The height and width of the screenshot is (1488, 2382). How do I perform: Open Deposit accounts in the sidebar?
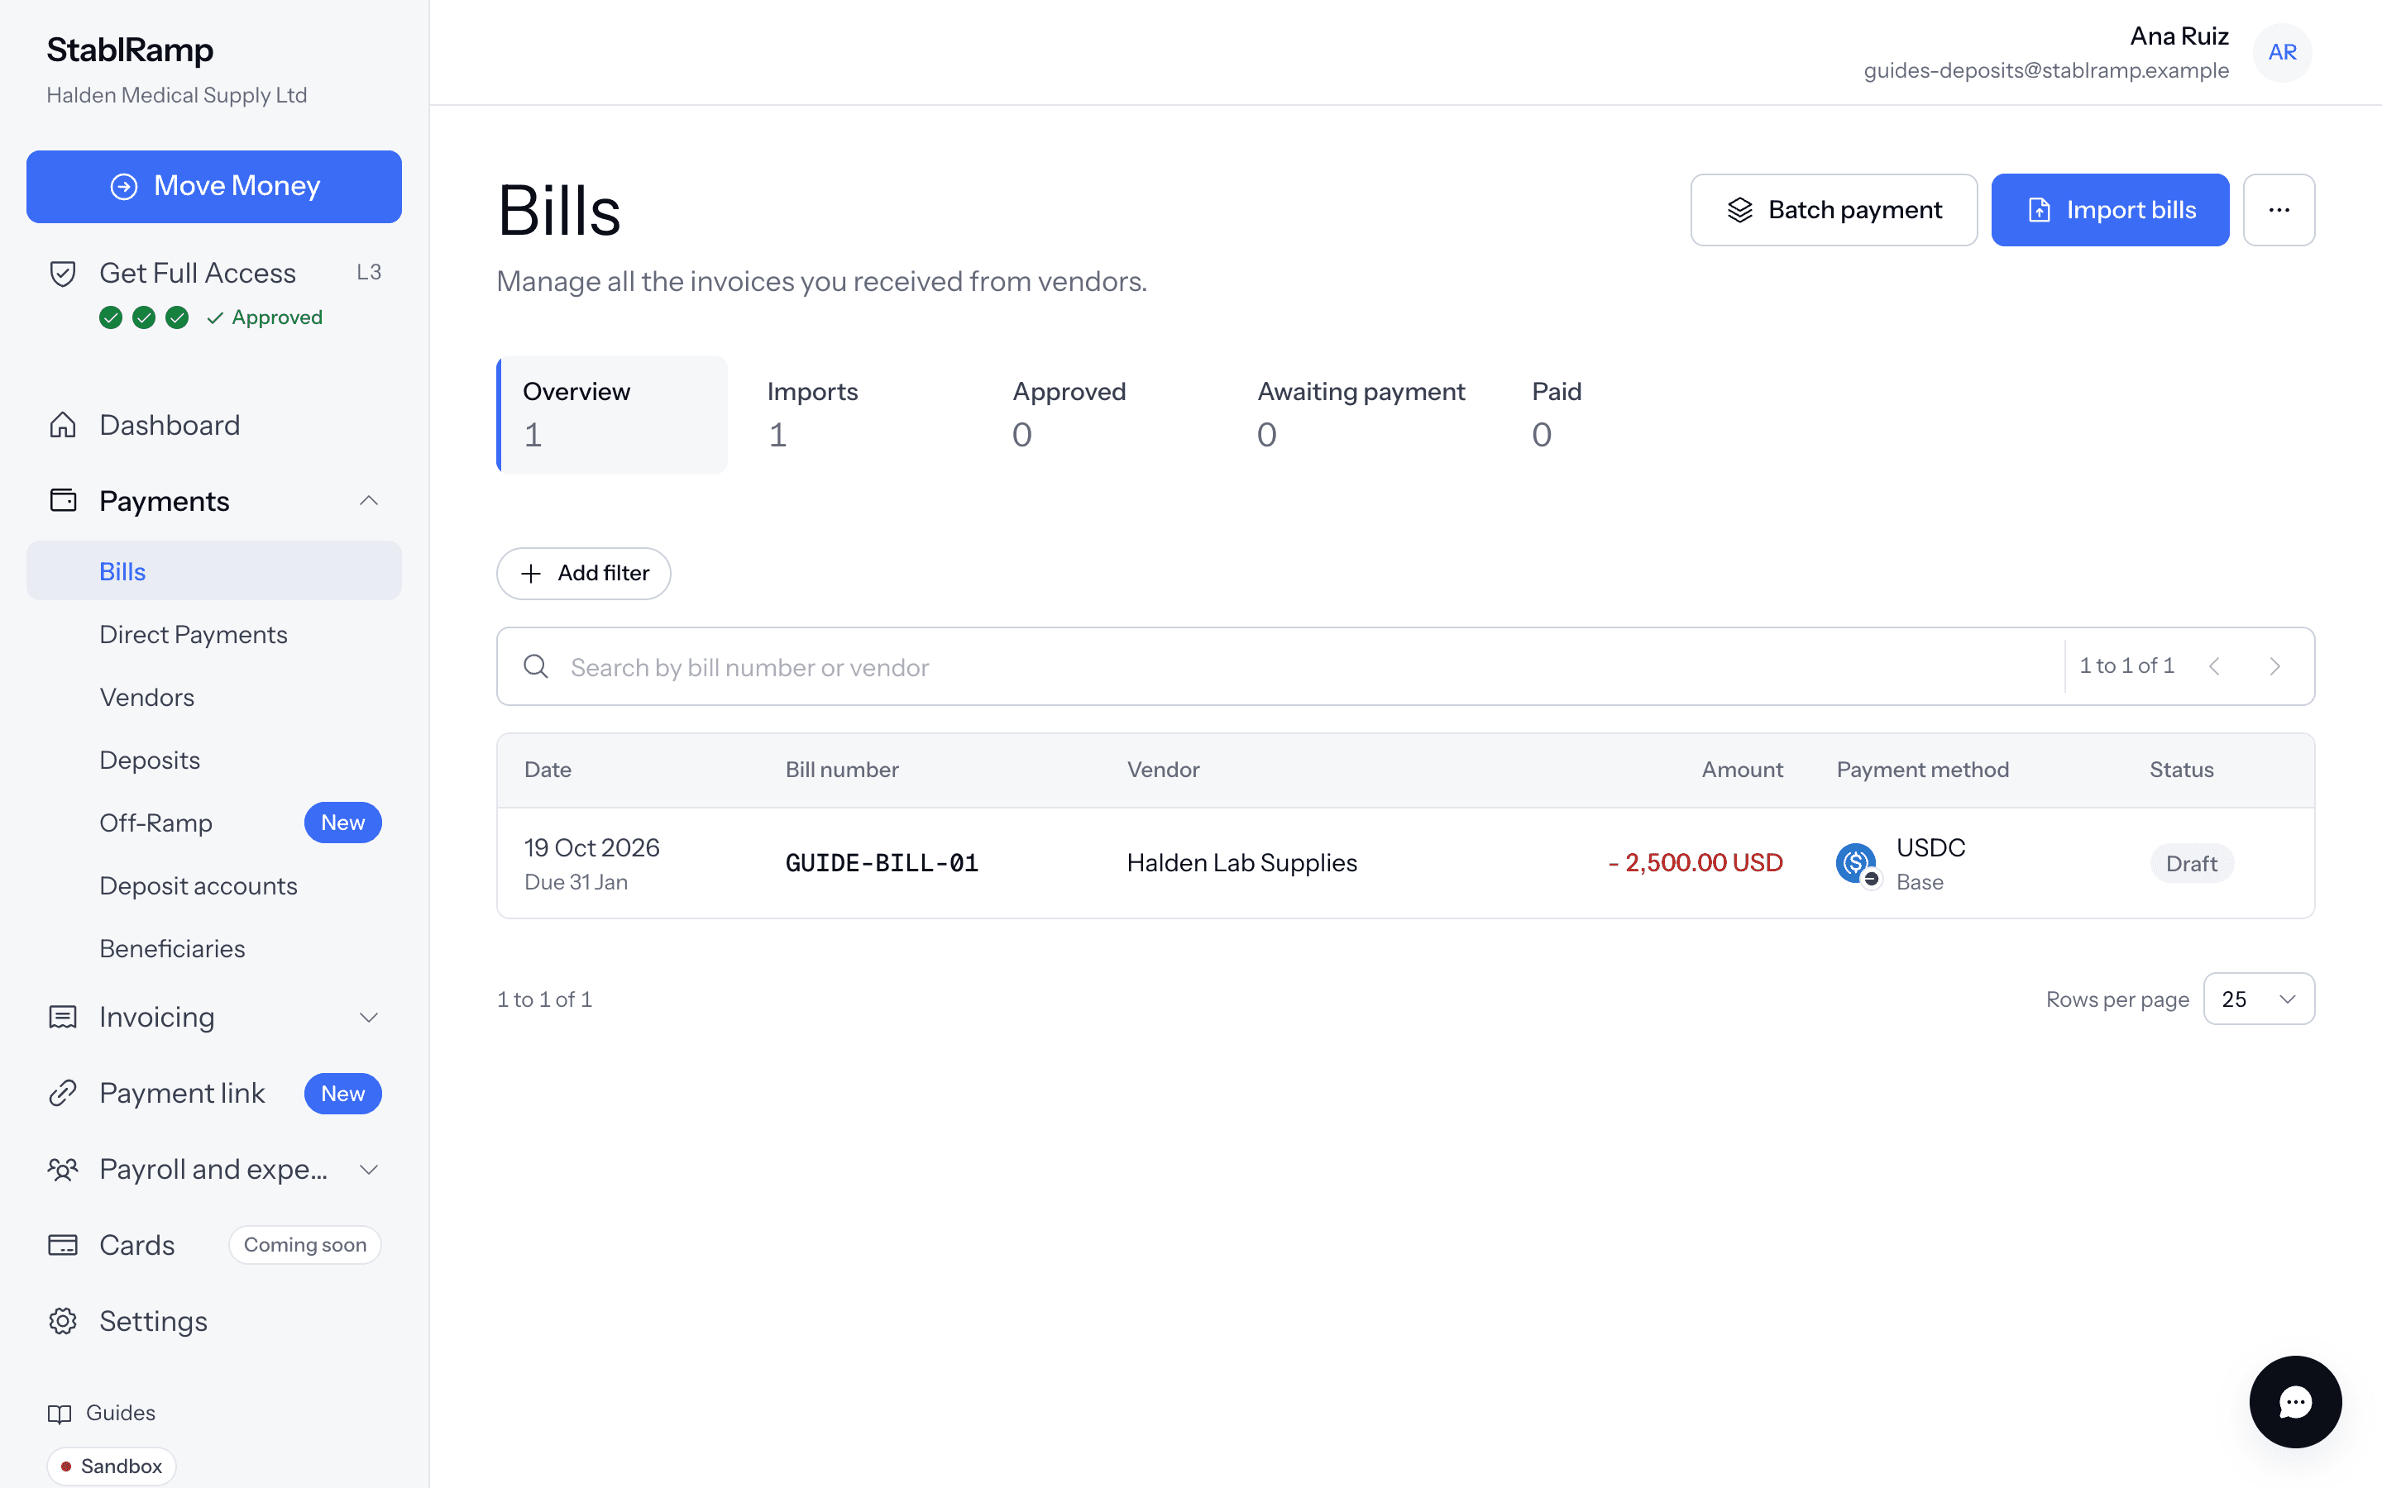(198, 885)
